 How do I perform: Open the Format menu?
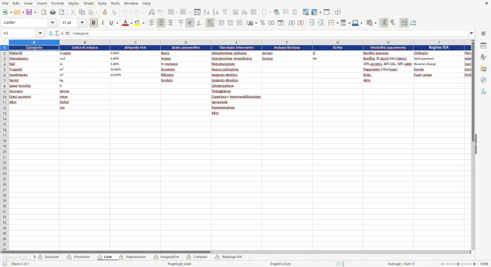pyautogui.click(x=57, y=3)
